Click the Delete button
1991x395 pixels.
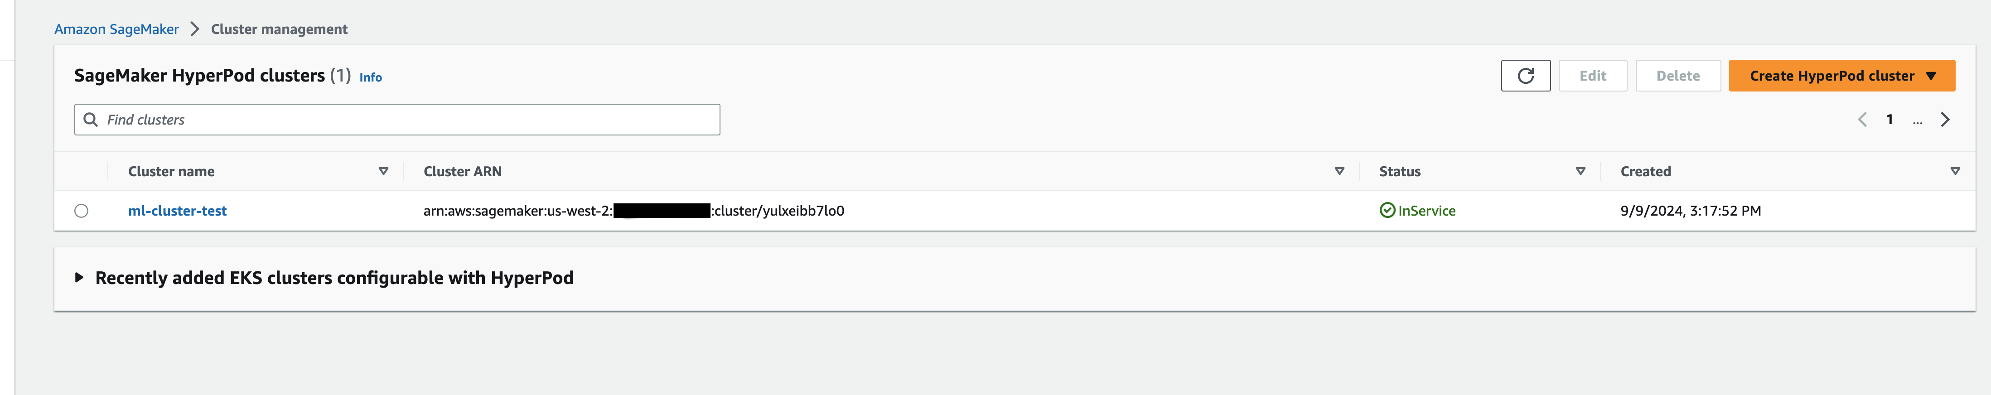click(x=1677, y=76)
